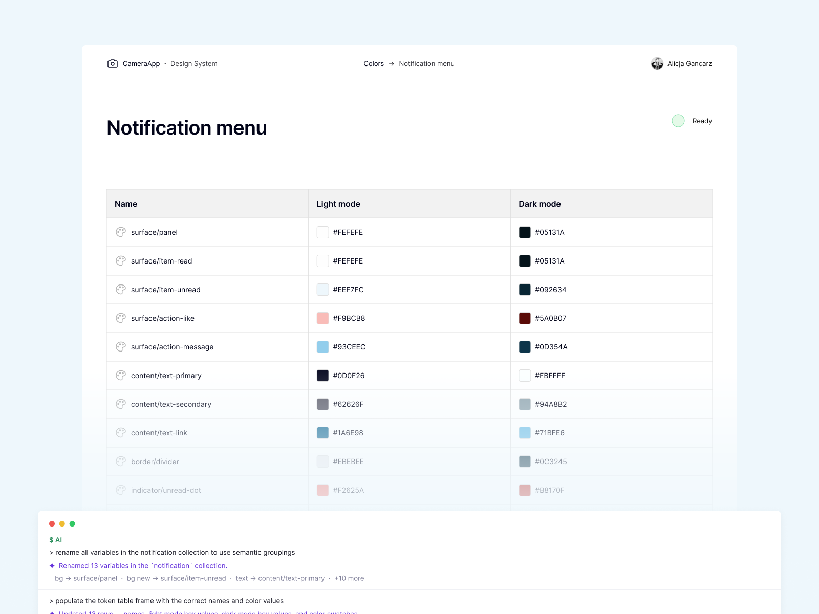819x614 pixels.
Task: Click the palette icon for surface/action-like
Action: pos(120,318)
